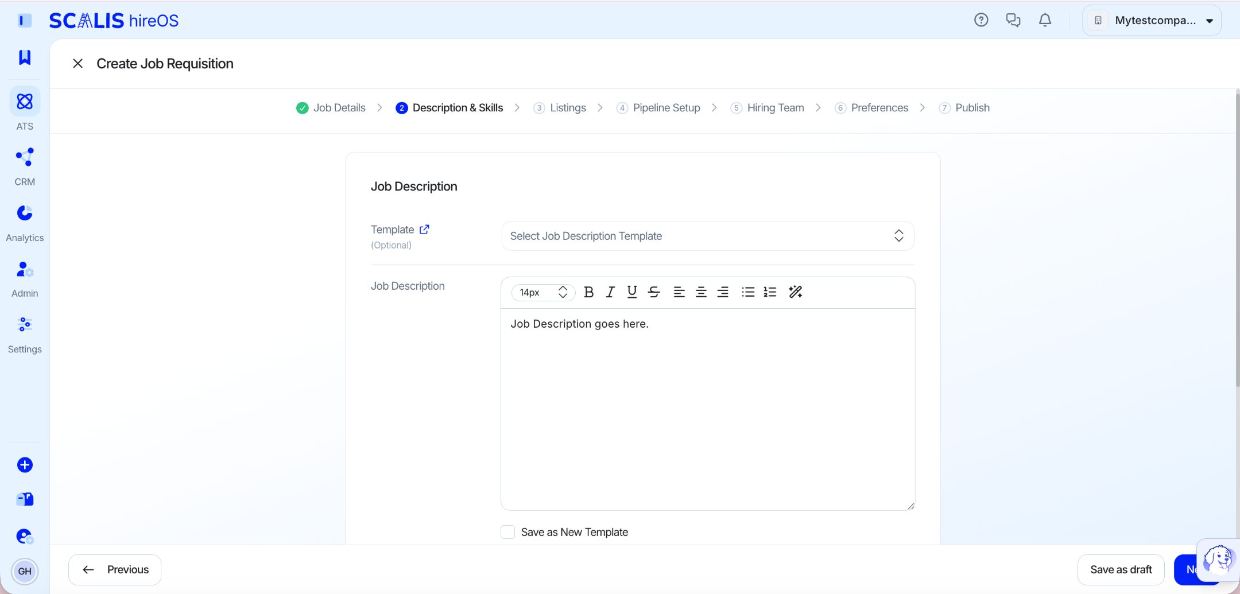
Task: Click the Previous button
Action: [x=115, y=569]
